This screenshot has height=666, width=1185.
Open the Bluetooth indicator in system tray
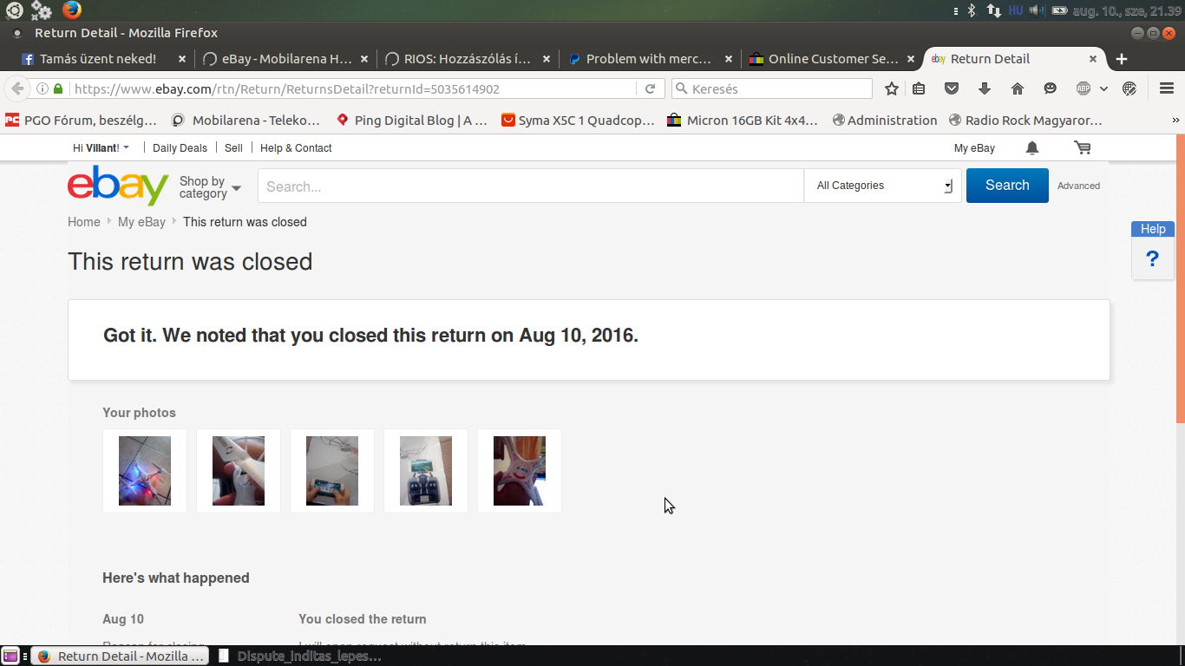(972, 10)
